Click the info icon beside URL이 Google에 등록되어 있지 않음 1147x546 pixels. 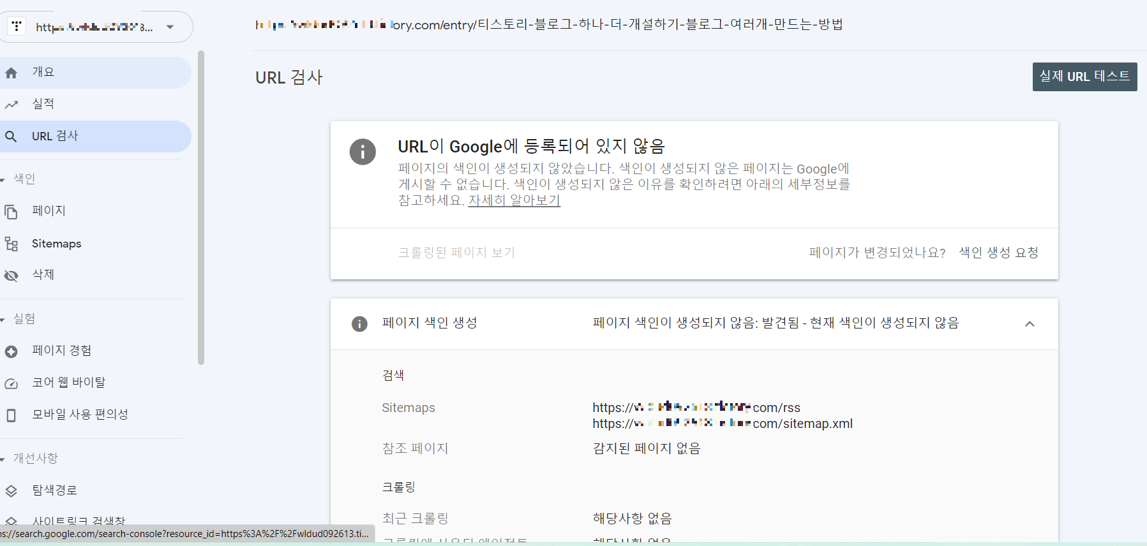(x=363, y=152)
